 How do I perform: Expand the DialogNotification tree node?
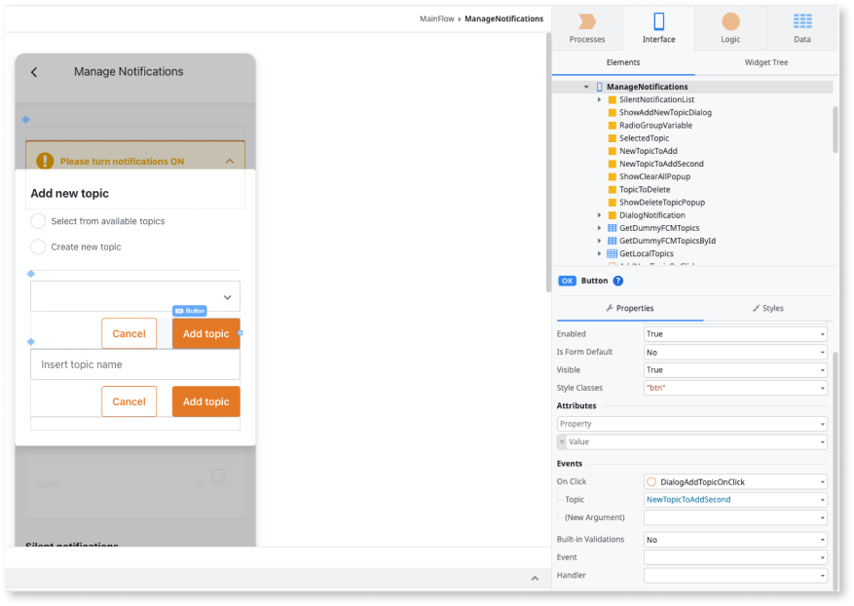coord(600,215)
